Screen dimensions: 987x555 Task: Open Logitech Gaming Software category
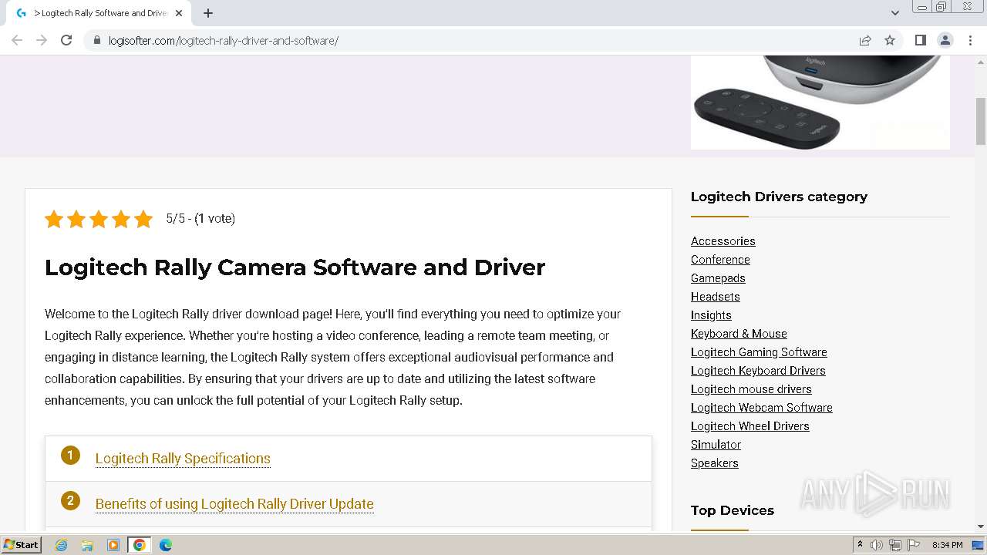tap(759, 352)
